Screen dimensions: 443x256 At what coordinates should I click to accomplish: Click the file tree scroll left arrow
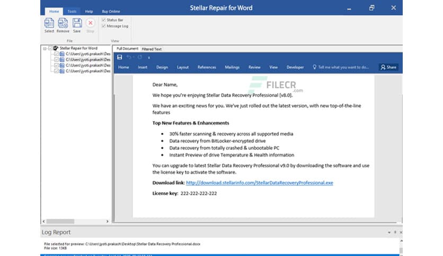point(43,222)
